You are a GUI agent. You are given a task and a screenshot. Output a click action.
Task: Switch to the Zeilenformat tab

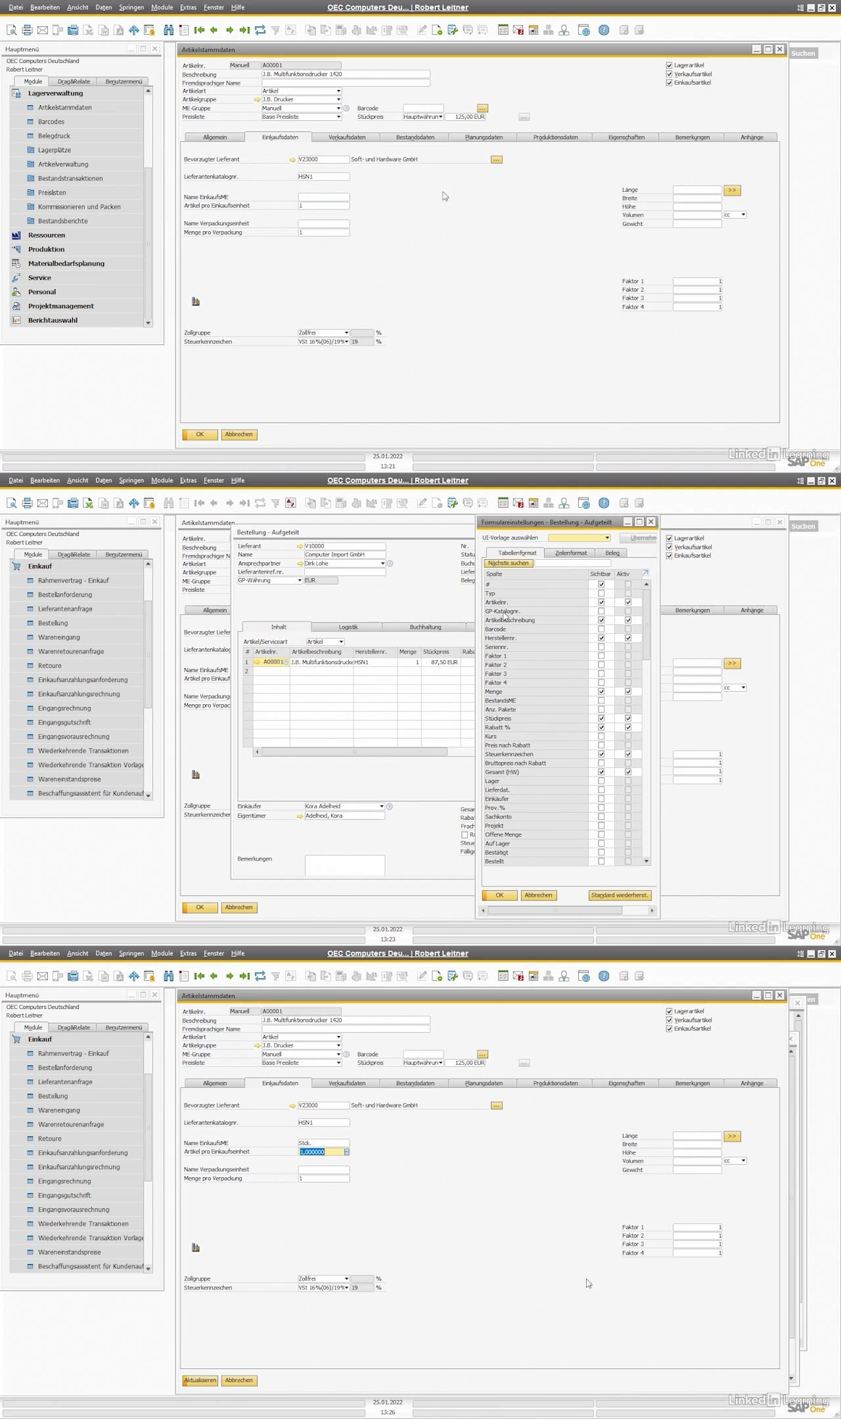pyautogui.click(x=570, y=553)
